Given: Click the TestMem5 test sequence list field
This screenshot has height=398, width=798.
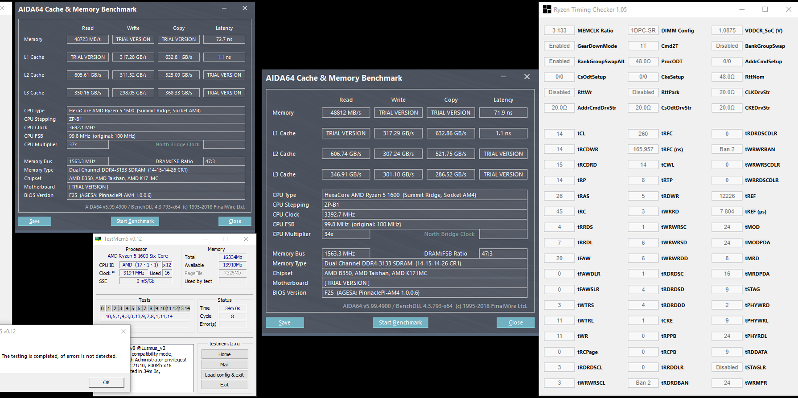Looking at the screenshot, I should coord(145,316).
